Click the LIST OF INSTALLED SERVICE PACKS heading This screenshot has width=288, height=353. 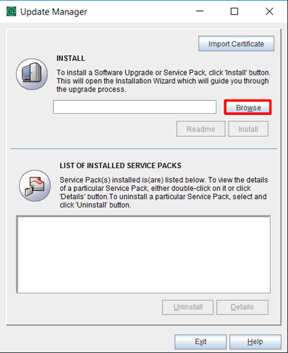(x=120, y=166)
